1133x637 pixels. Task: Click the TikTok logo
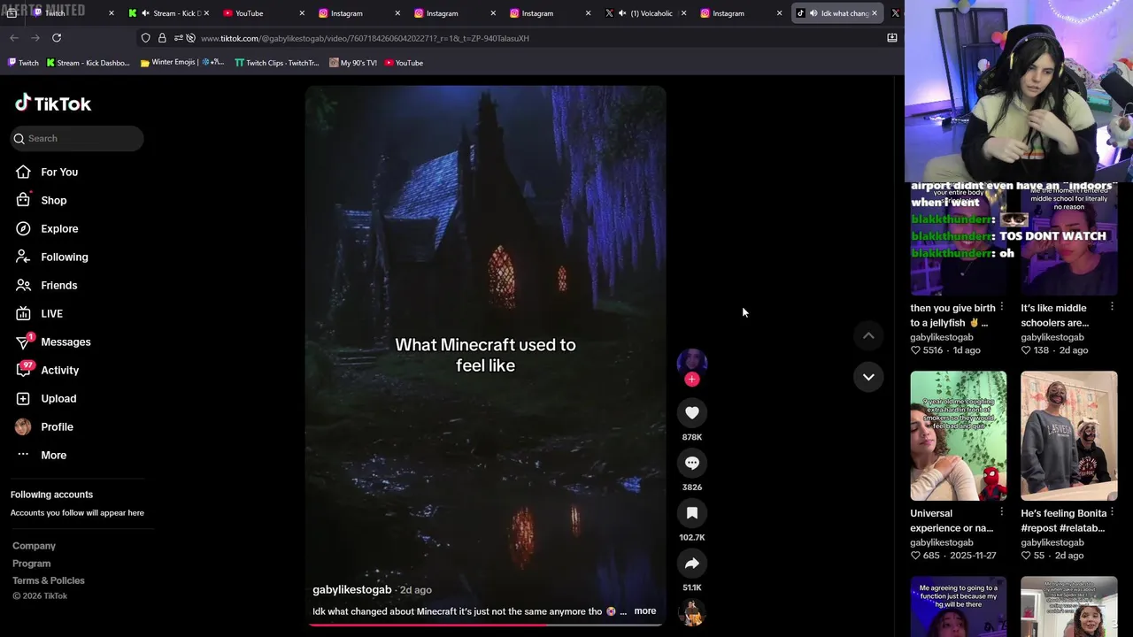point(53,104)
